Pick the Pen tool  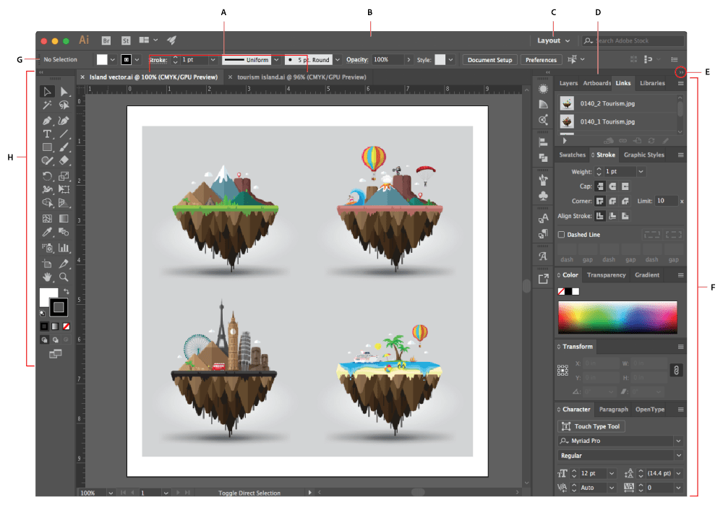pyautogui.click(x=48, y=121)
